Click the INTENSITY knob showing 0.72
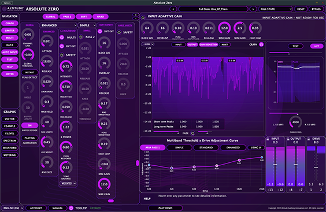 click(x=66, y=66)
